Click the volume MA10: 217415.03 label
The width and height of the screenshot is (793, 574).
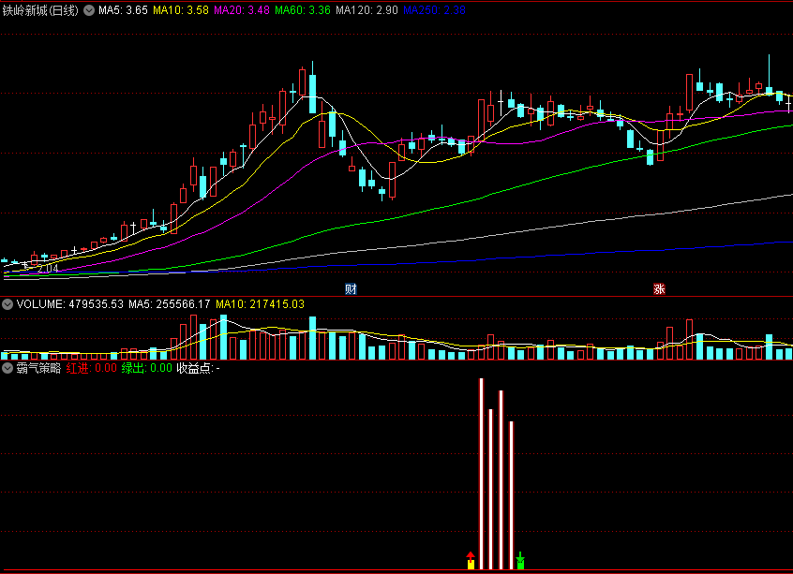pyautogui.click(x=260, y=304)
